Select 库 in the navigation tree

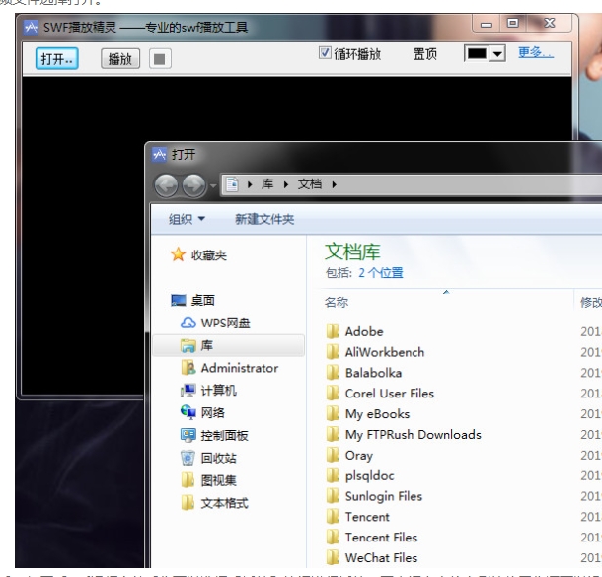(x=229, y=345)
